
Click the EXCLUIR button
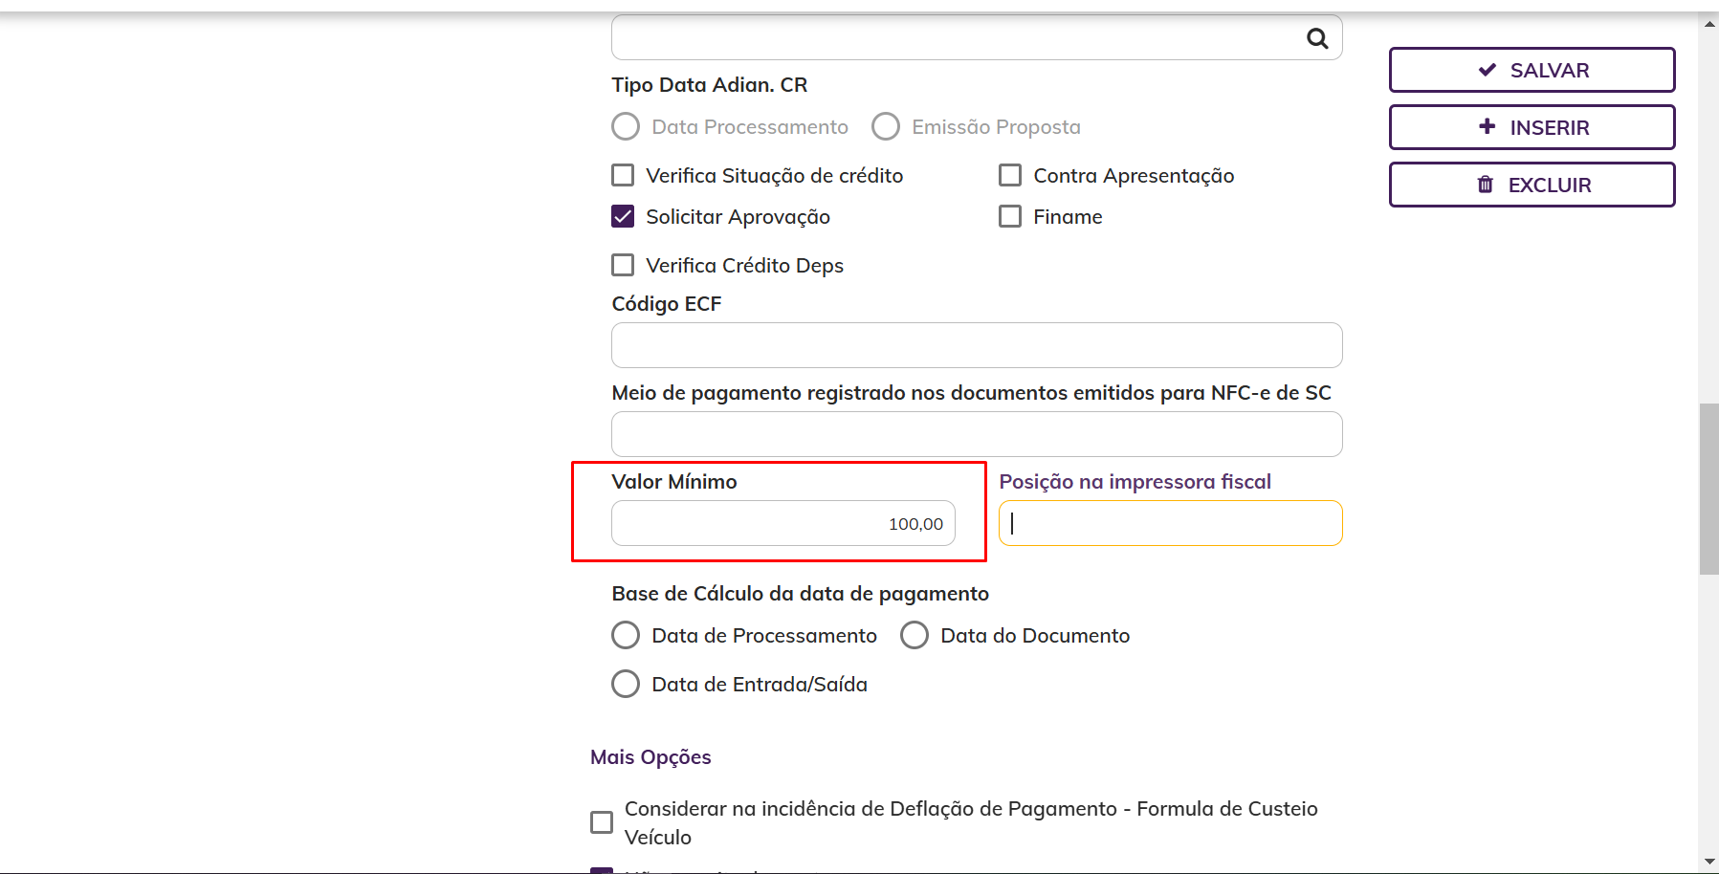click(x=1532, y=185)
